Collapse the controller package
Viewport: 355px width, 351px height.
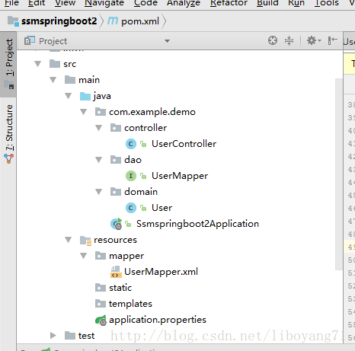[99, 128]
